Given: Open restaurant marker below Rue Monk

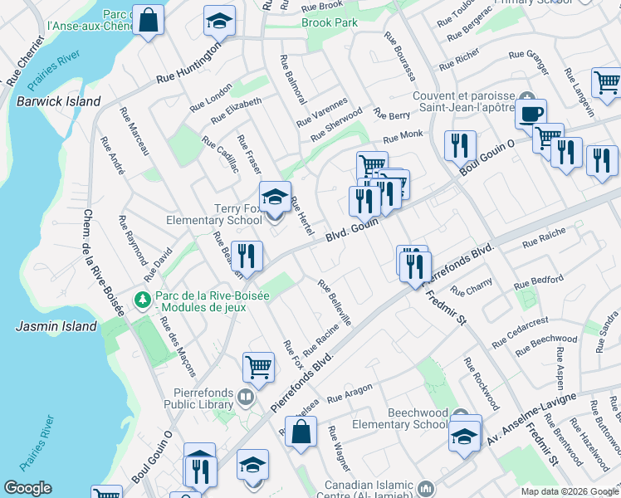Looking at the screenshot, I should 460,146.
